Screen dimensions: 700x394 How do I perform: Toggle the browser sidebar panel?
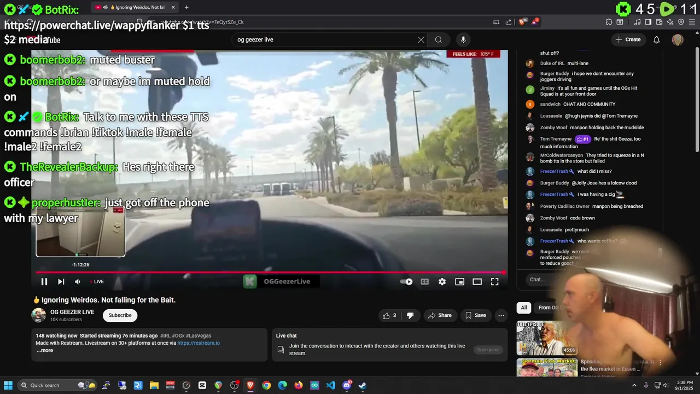click(x=648, y=22)
